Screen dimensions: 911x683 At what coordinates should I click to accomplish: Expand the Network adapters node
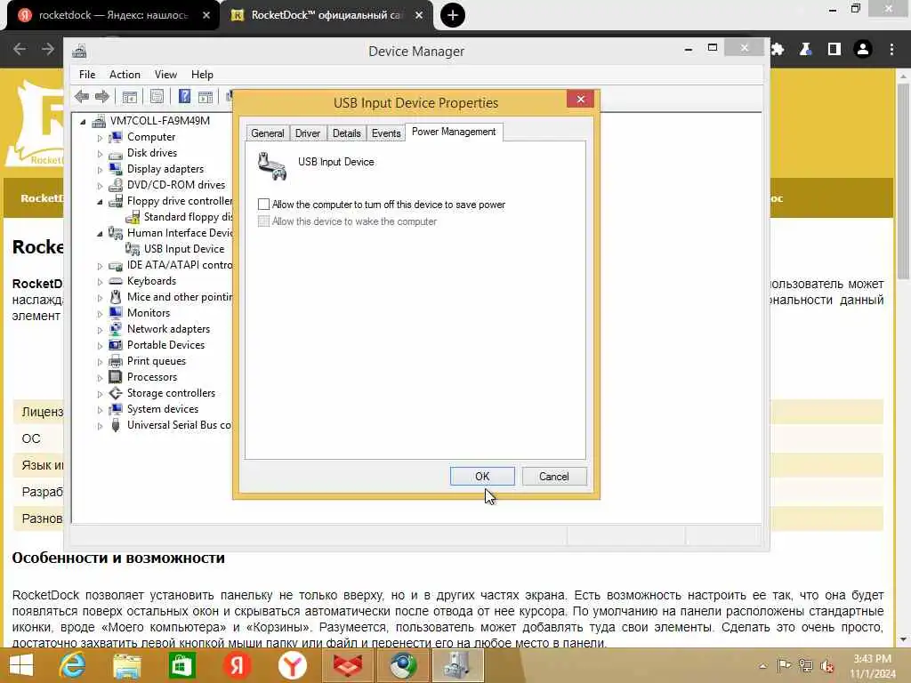pyautogui.click(x=100, y=330)
